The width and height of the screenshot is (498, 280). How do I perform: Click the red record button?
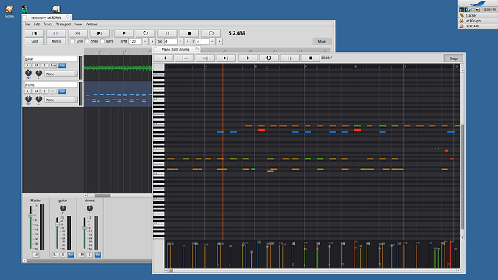211,33
